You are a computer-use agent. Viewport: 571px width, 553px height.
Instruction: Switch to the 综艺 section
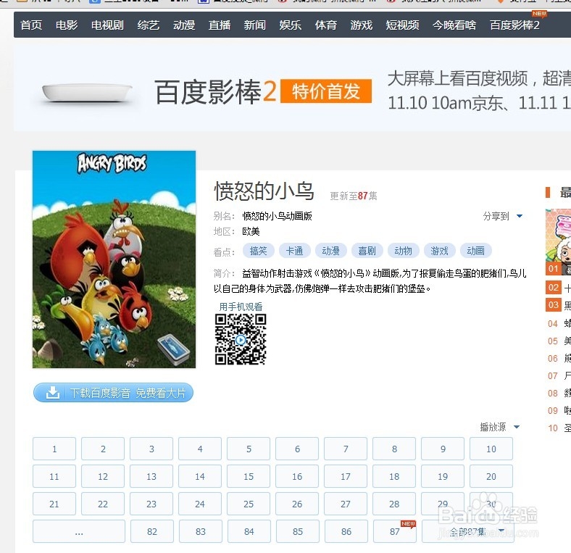(149, 25)
